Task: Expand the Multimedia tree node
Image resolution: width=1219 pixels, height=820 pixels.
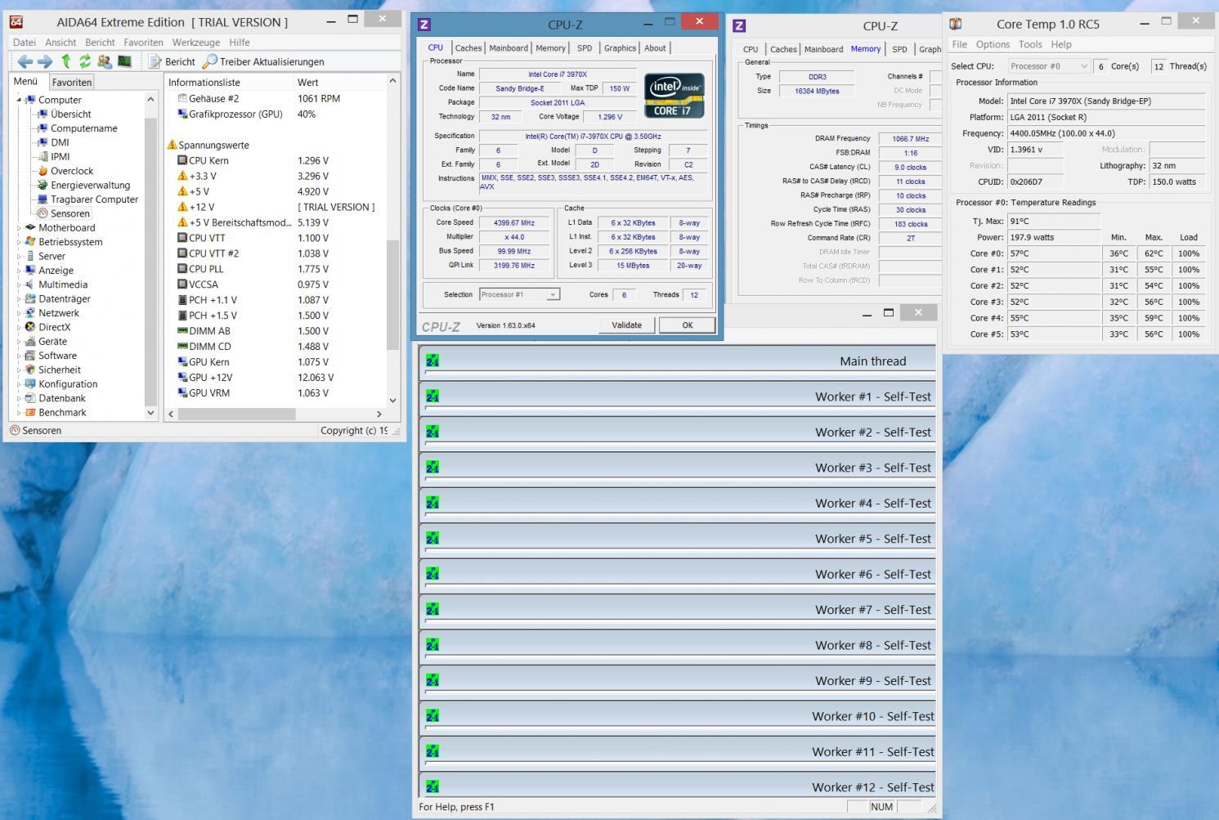Action: tap(19, 285)
